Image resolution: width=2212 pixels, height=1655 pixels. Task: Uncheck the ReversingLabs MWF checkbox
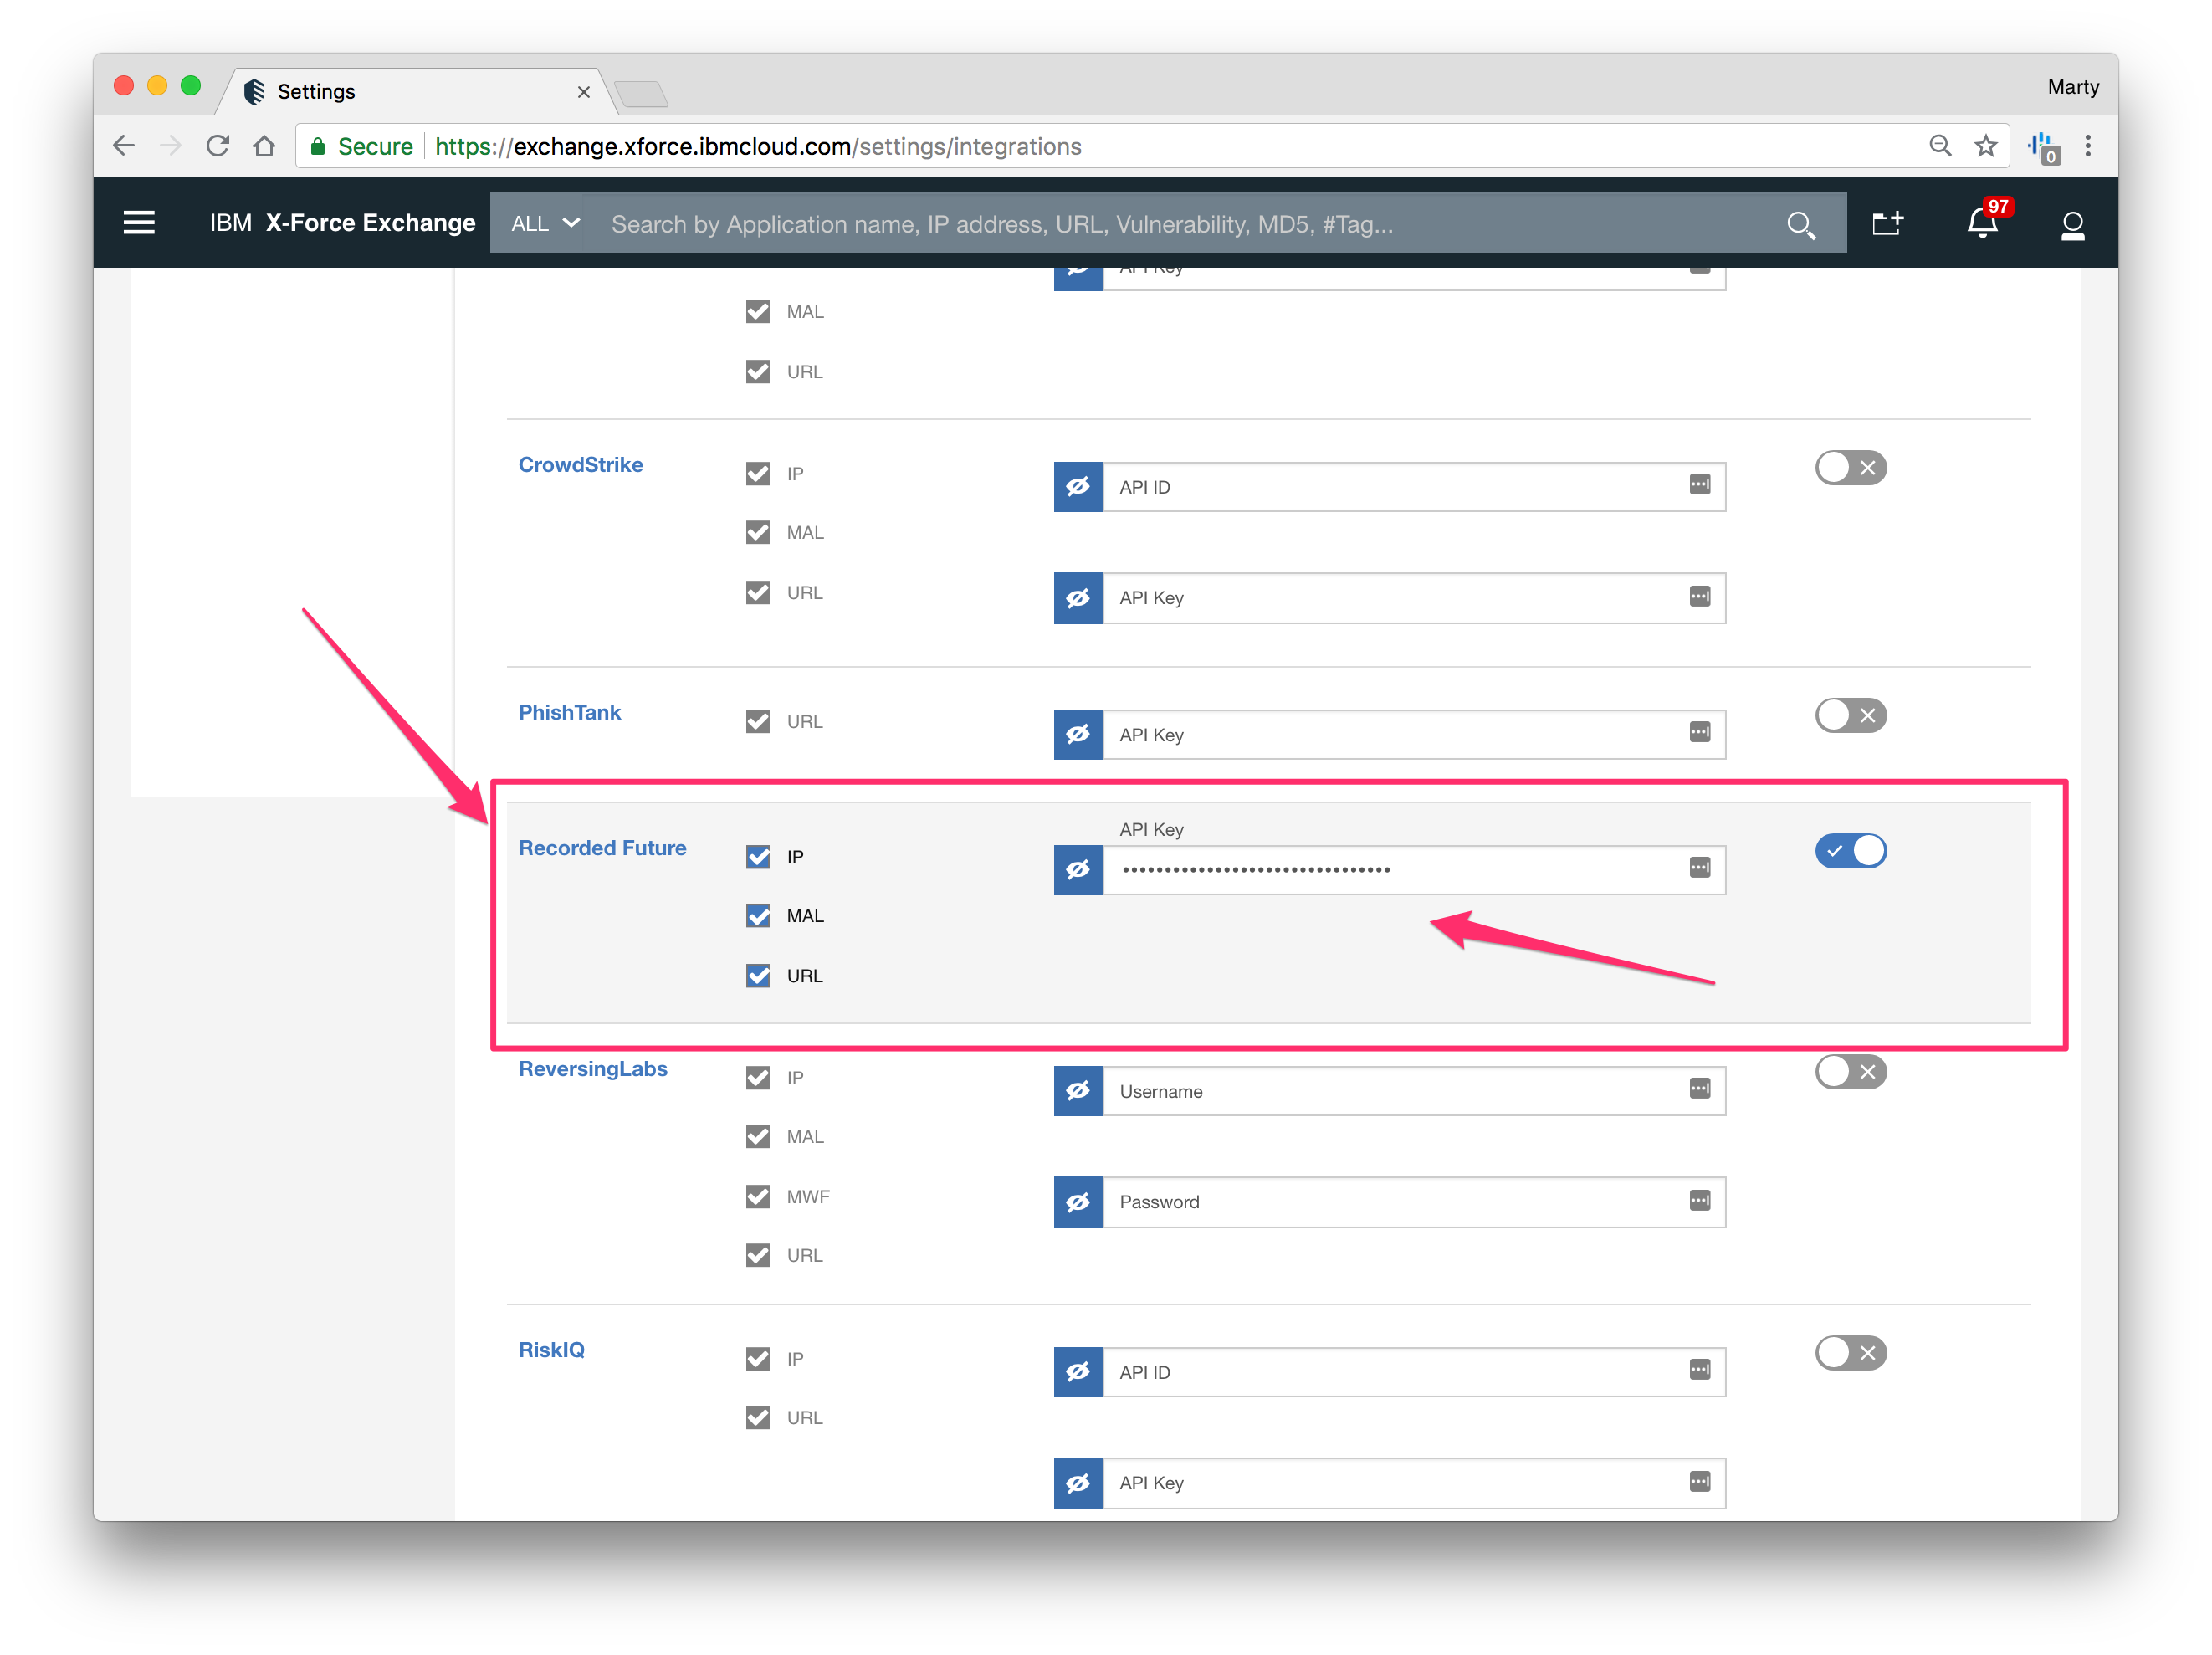758,1196
